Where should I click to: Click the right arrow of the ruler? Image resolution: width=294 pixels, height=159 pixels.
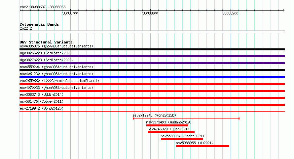point(283,11)
